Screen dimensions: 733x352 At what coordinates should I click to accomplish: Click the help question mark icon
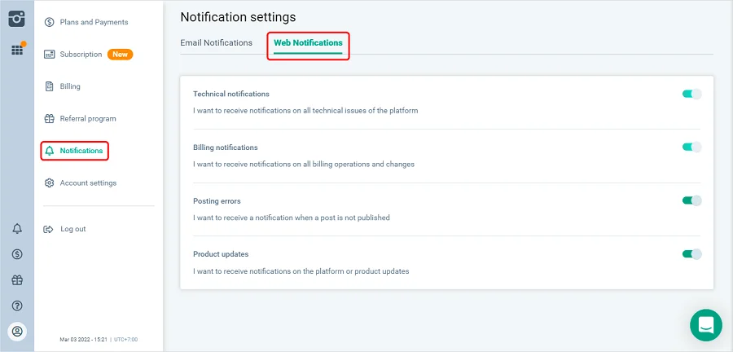[x=17, y=306]
